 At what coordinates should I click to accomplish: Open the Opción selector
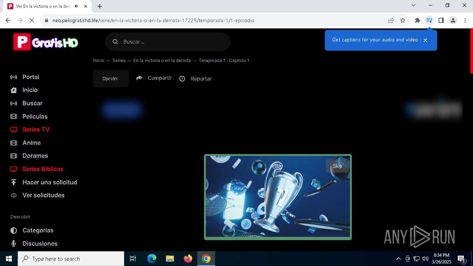111,79
